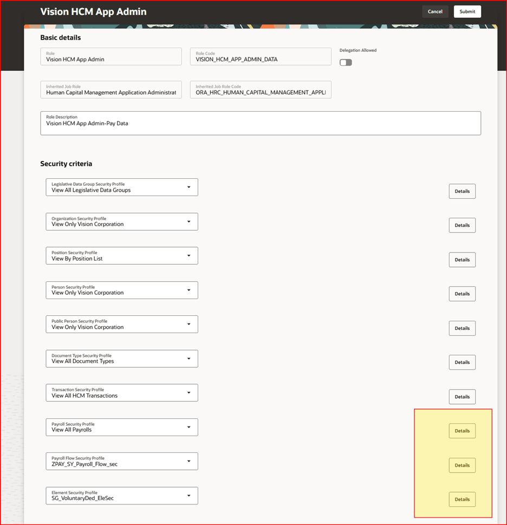Open Details for Person Security Profile
The height and width of the screenshot is (525, 507).
[x=462, y=294]
